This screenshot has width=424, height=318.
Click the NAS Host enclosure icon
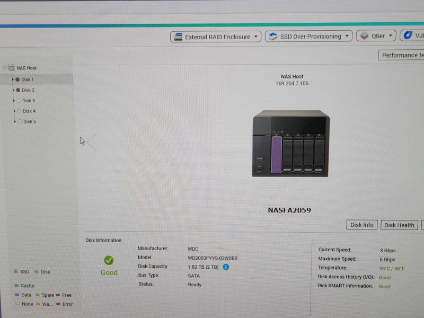(11, 68)
